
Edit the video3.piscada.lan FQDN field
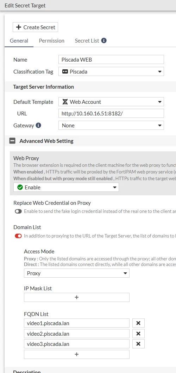(77, 344)
